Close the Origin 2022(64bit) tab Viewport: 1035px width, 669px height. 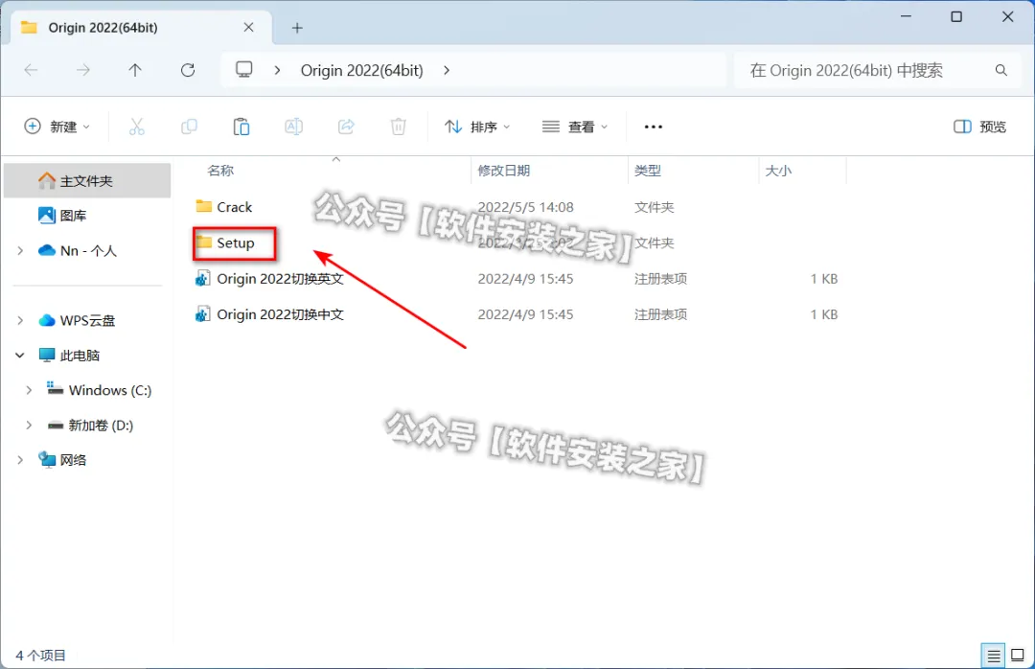249,27
